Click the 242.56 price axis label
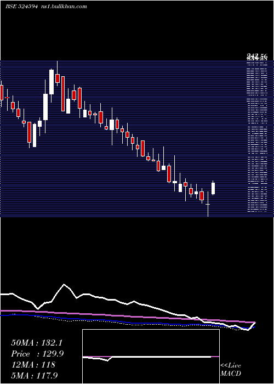The image size is (274, 384). [257, 57]
